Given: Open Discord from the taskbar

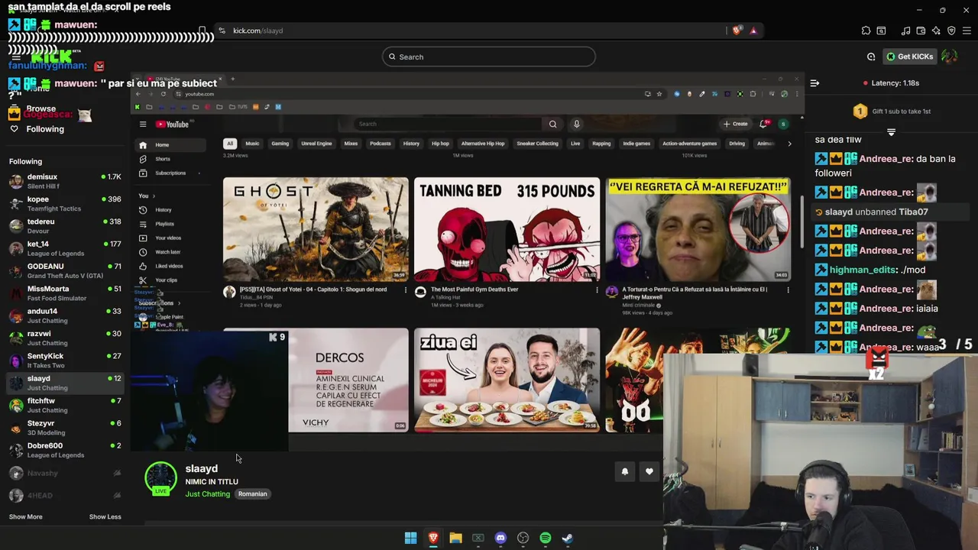Looking at the screenshot, I should 500,538.
